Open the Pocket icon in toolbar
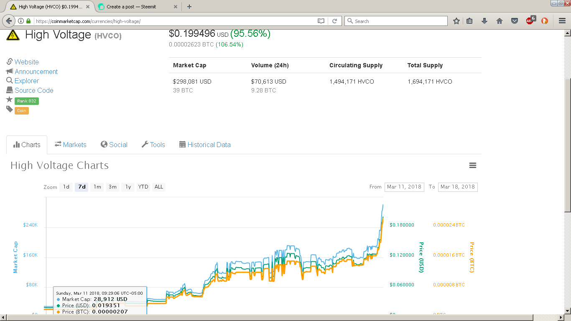The height and width of the screenshot is (321, 571). 515,21
